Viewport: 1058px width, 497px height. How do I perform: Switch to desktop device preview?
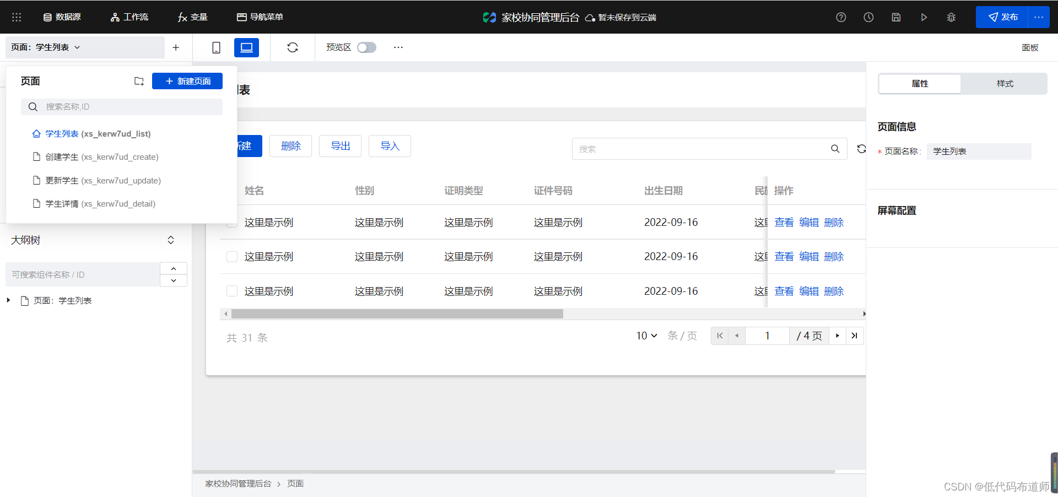coord(246,47)
